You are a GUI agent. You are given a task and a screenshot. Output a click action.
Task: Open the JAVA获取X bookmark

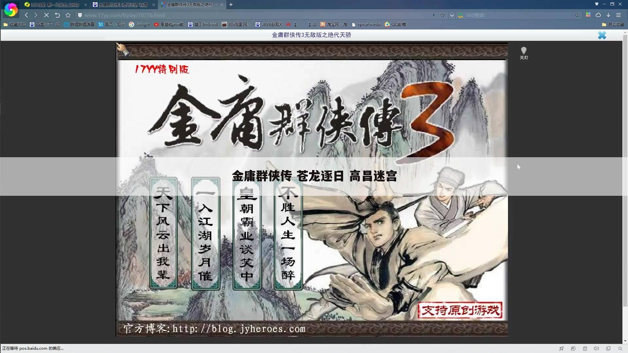269,25
